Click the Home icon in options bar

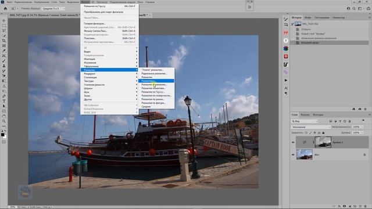(5, 9)
